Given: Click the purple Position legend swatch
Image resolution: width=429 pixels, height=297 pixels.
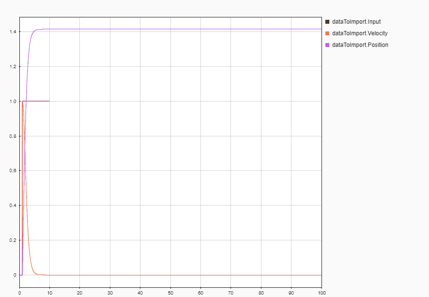Looking at the screenshot, I should coord(327,45).
